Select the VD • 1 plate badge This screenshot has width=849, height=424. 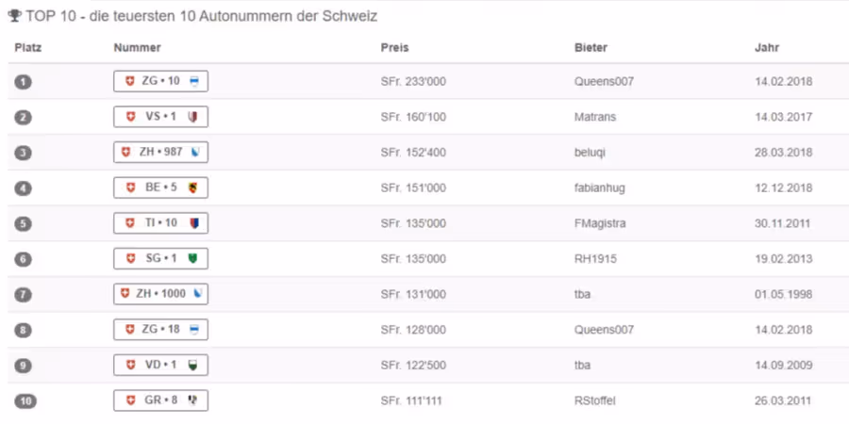point(160,365)
